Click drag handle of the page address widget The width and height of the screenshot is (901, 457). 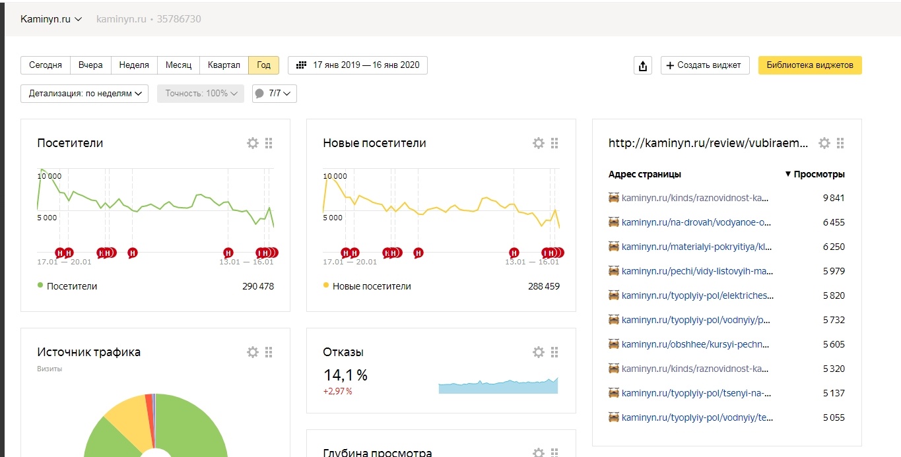coord(840,143)
